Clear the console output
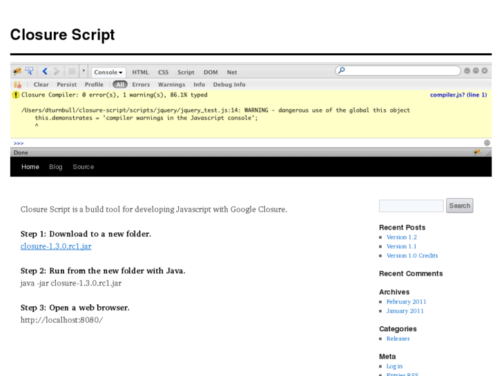502x376 pixels. [41, 84]
